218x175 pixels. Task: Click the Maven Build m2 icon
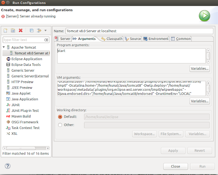[x=8, y=116]
